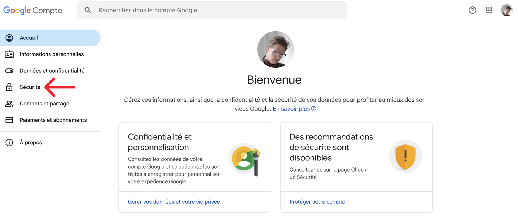
Task: Click the orange security shield warning icon
Action: [x=405, y=156]
